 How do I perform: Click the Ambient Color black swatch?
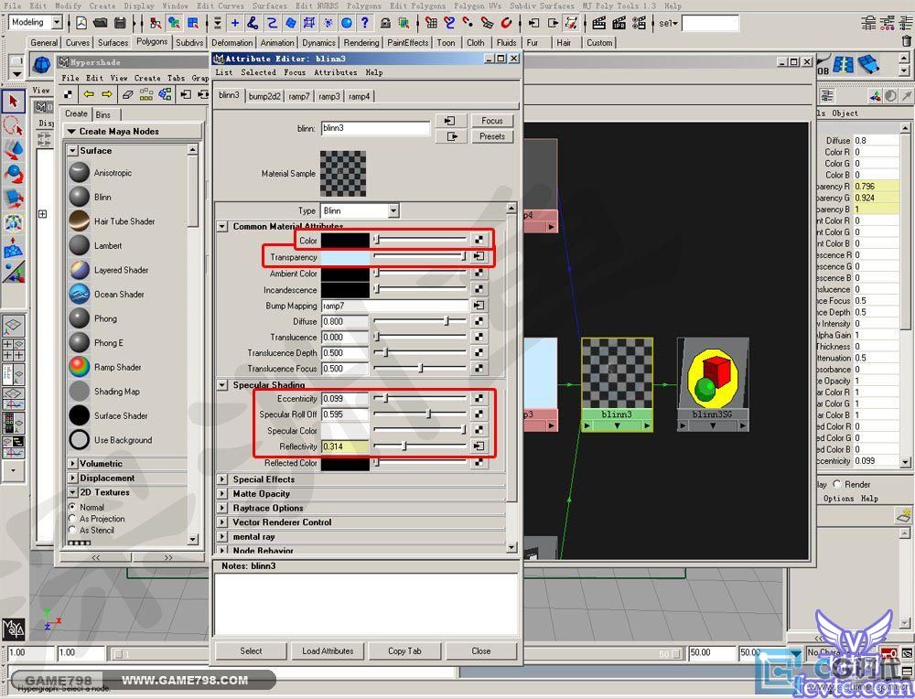pos(346,274)
